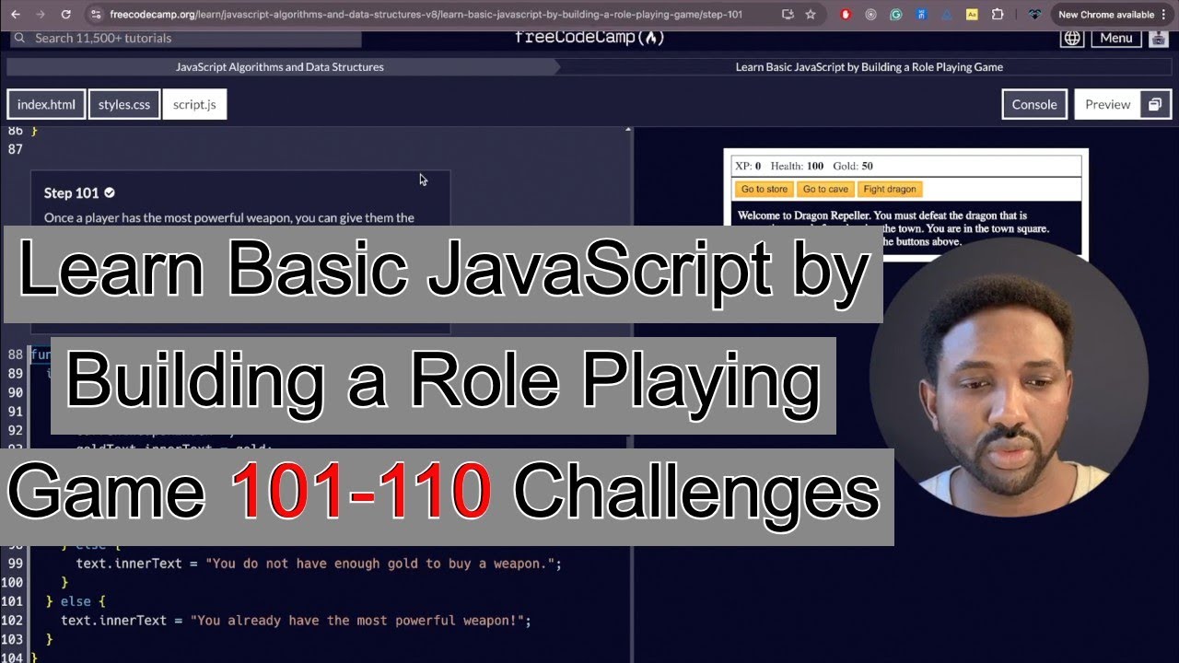
Task: Toggle the Preview panel
Action: point(1107,105)
